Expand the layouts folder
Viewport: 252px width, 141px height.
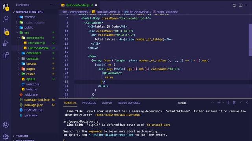pyautogui.click(x=19, y=63)
